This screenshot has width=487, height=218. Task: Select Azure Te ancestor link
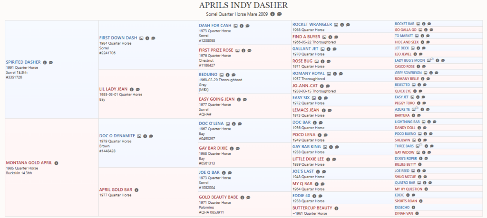pos(402,109)
